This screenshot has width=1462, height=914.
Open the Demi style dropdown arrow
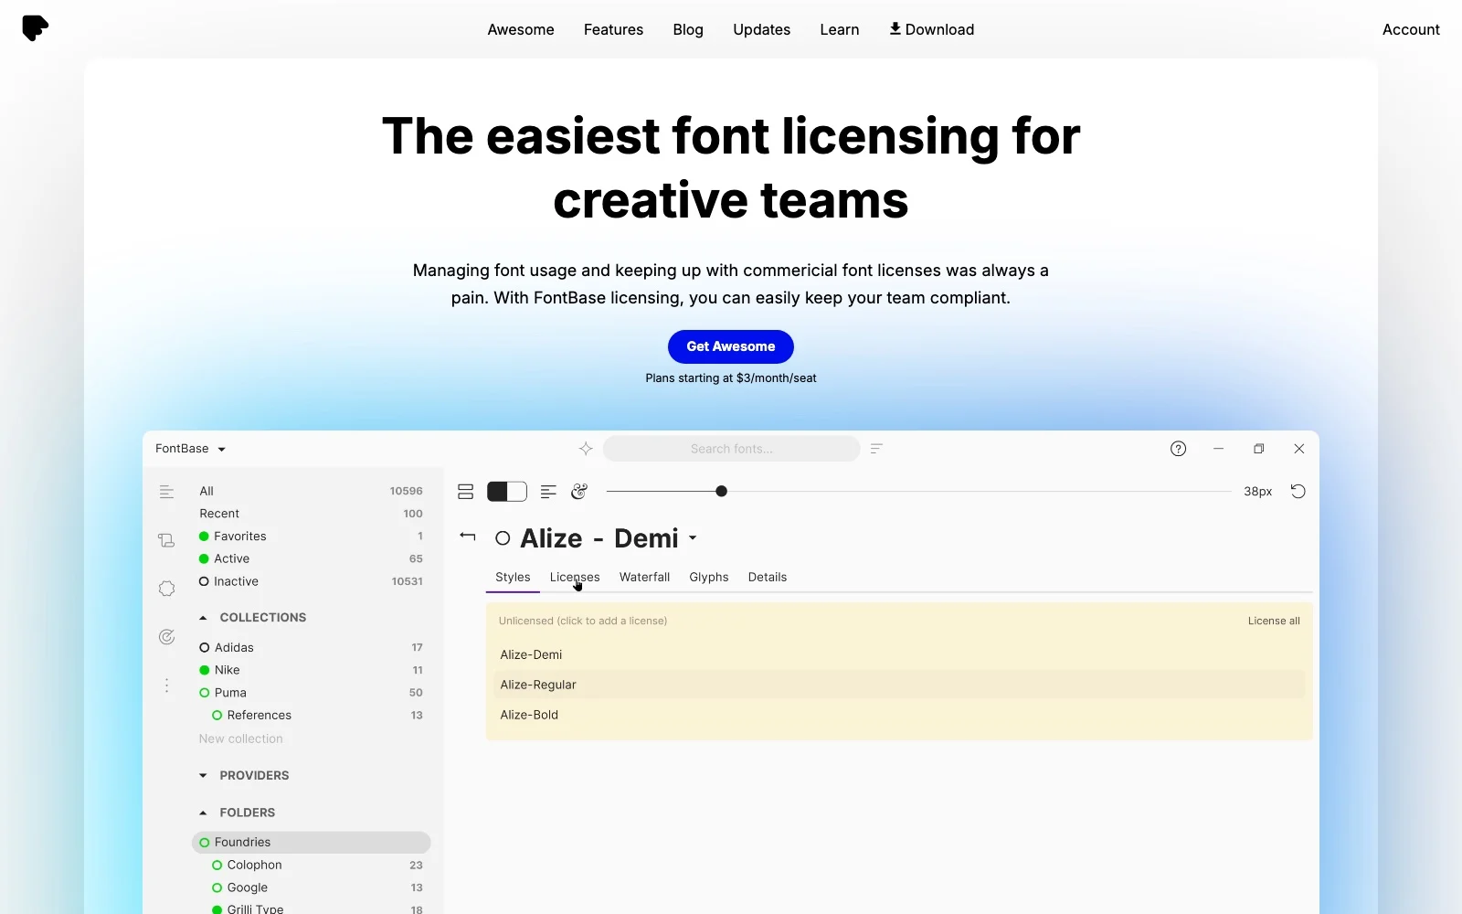pos(693,538)
